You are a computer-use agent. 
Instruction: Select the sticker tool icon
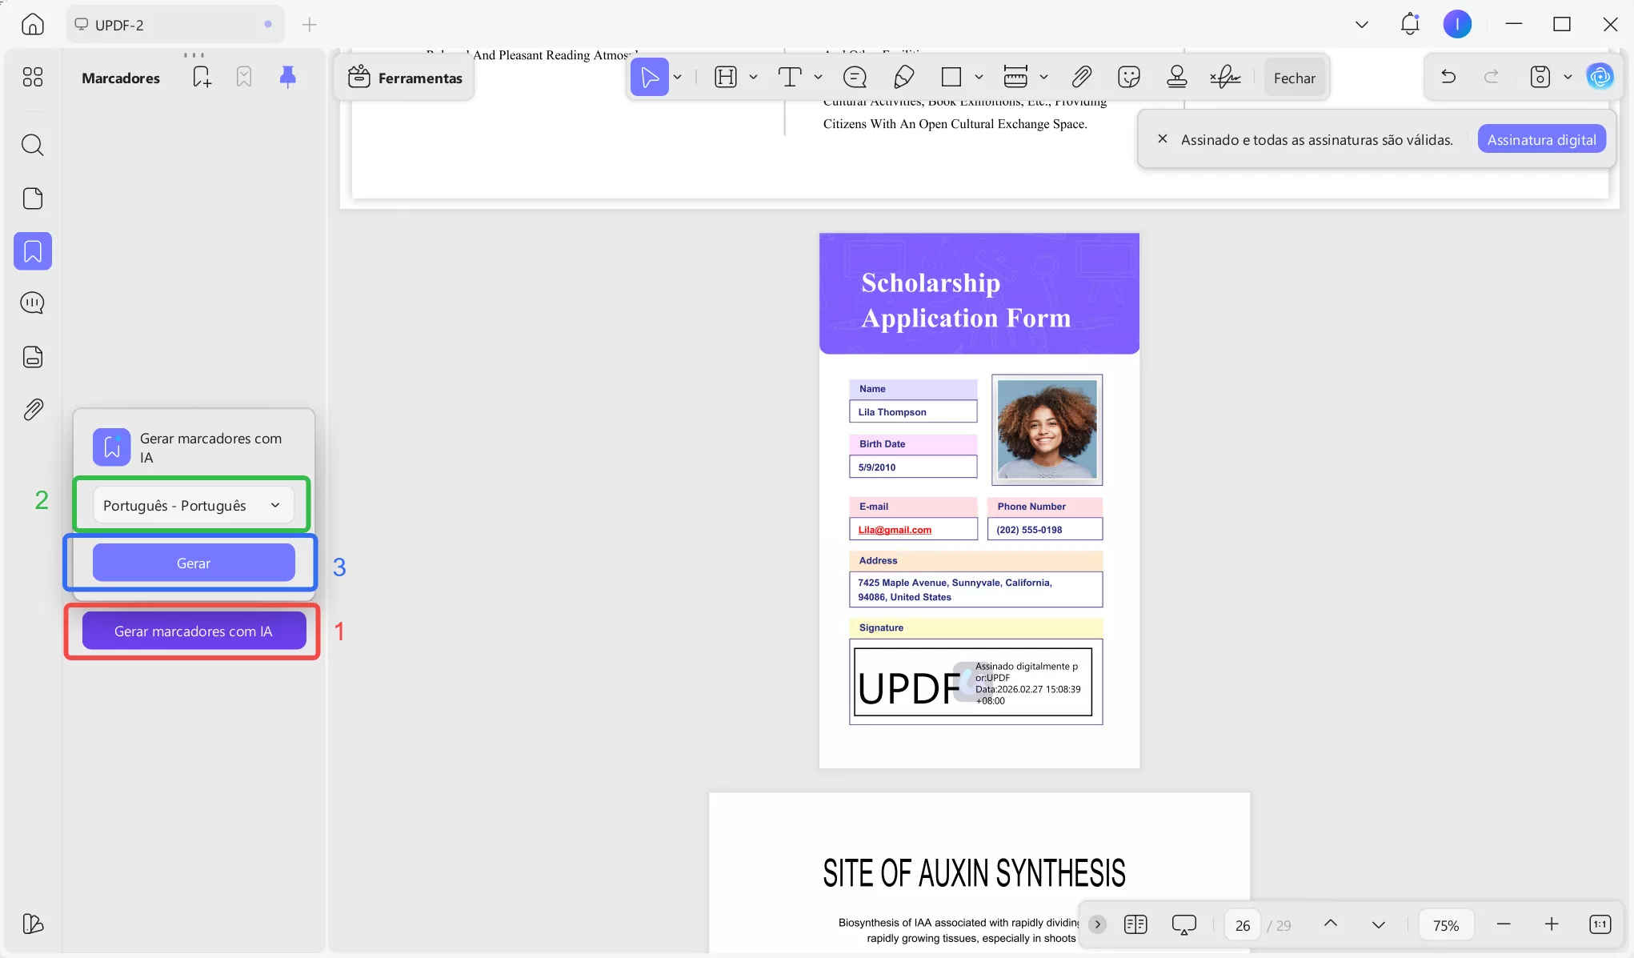[x=1128, y=77]
